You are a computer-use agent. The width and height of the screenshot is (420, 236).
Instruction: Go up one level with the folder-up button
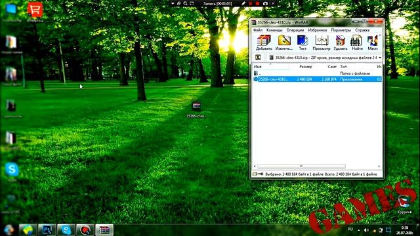[258, 57]
